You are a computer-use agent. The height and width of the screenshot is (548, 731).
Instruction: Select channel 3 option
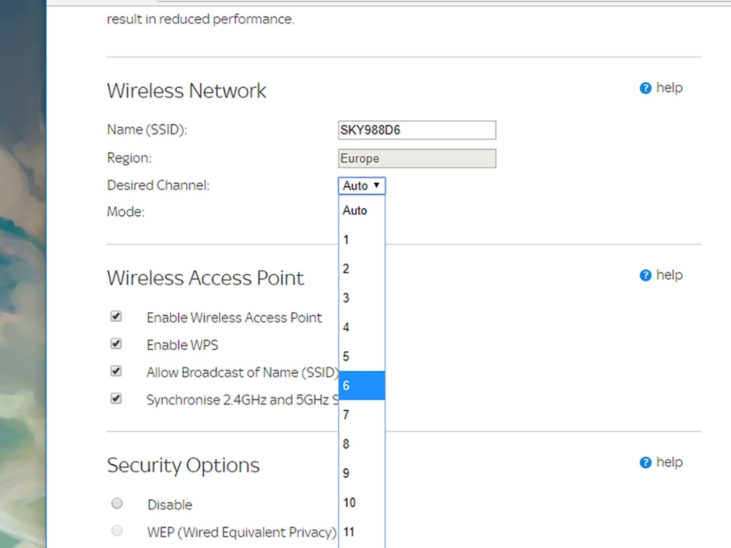(x=361, y=298)
